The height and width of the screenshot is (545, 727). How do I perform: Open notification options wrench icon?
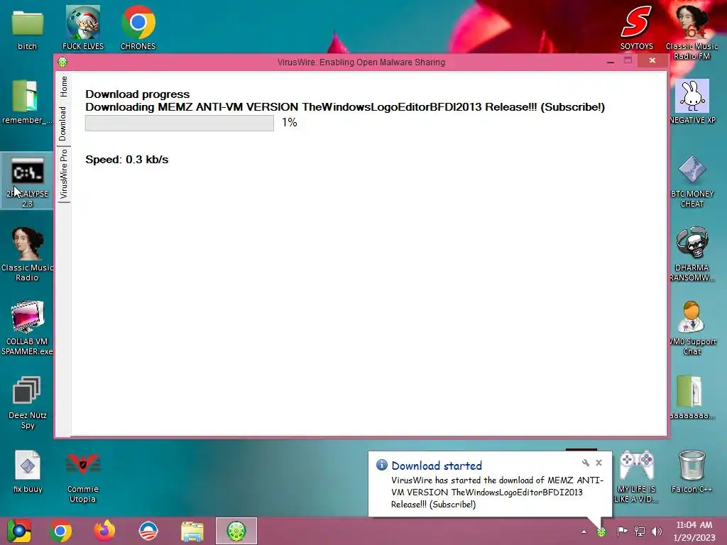(586, 463)
